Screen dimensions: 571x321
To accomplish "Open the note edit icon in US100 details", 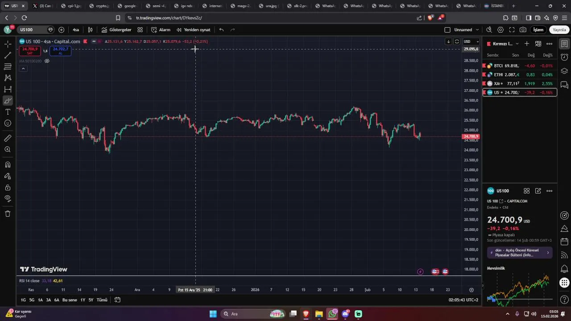I will [x=538, y=191].
